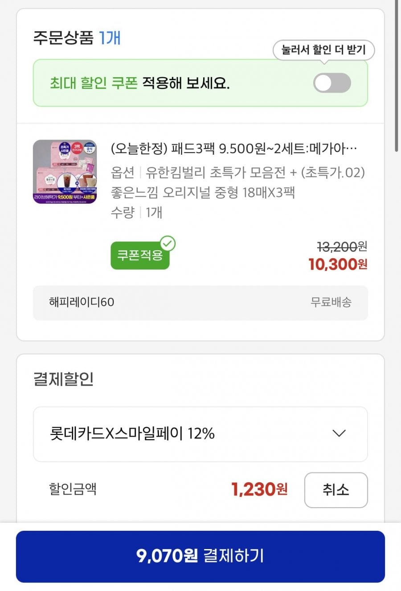401x591 pixels.
Task: Open the (오늘한정) 패드3팩 product title
Action: click(233, 149)
